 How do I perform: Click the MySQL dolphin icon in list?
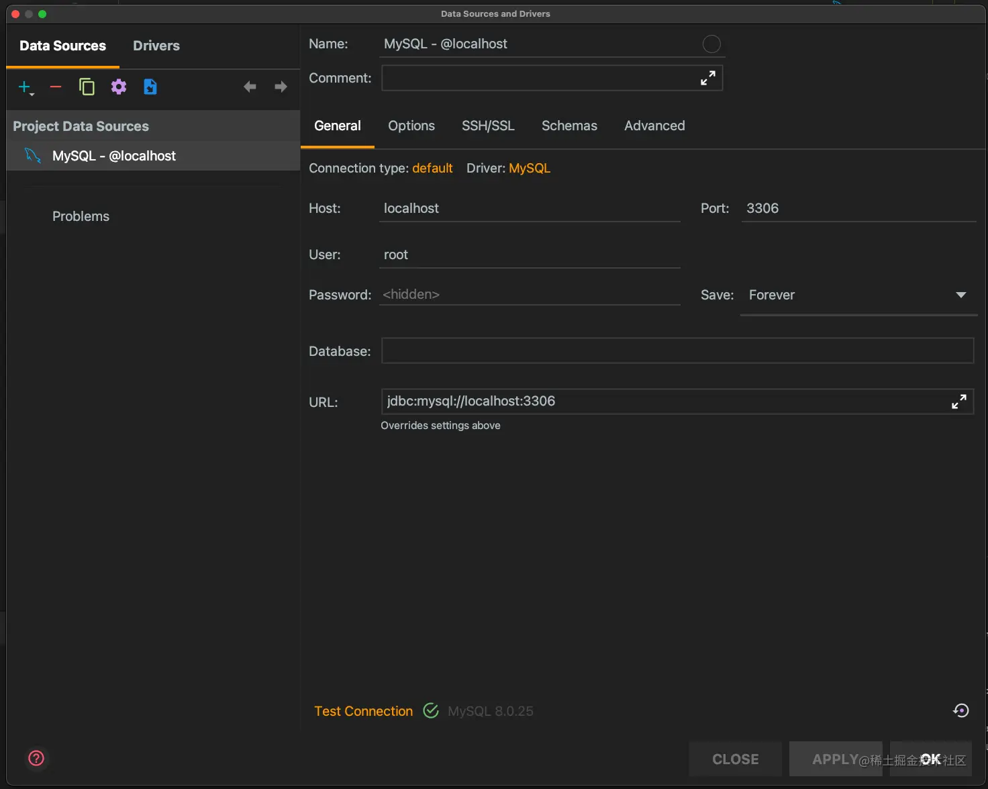(x=33, y=156)
